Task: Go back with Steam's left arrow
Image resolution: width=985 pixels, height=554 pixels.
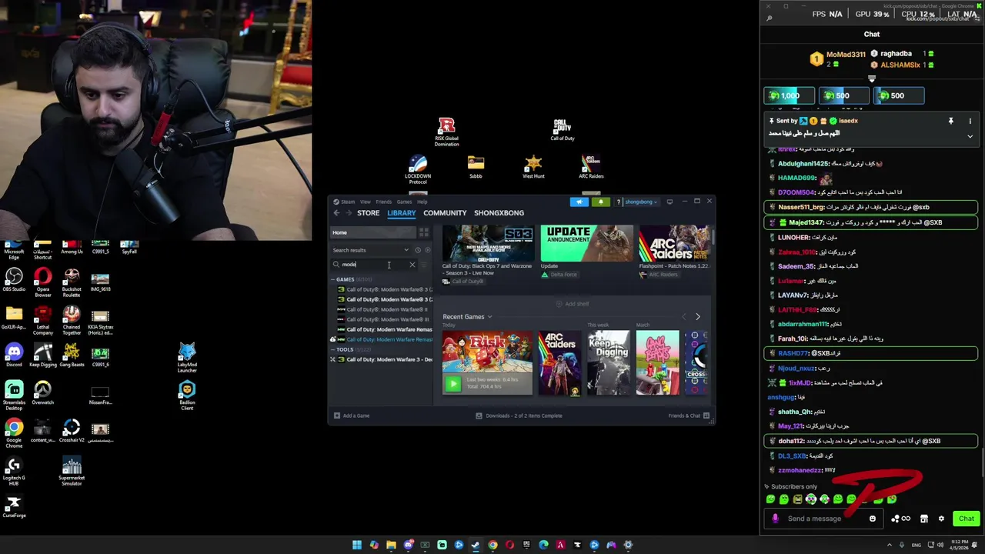Action: click(x=336, y=213)
